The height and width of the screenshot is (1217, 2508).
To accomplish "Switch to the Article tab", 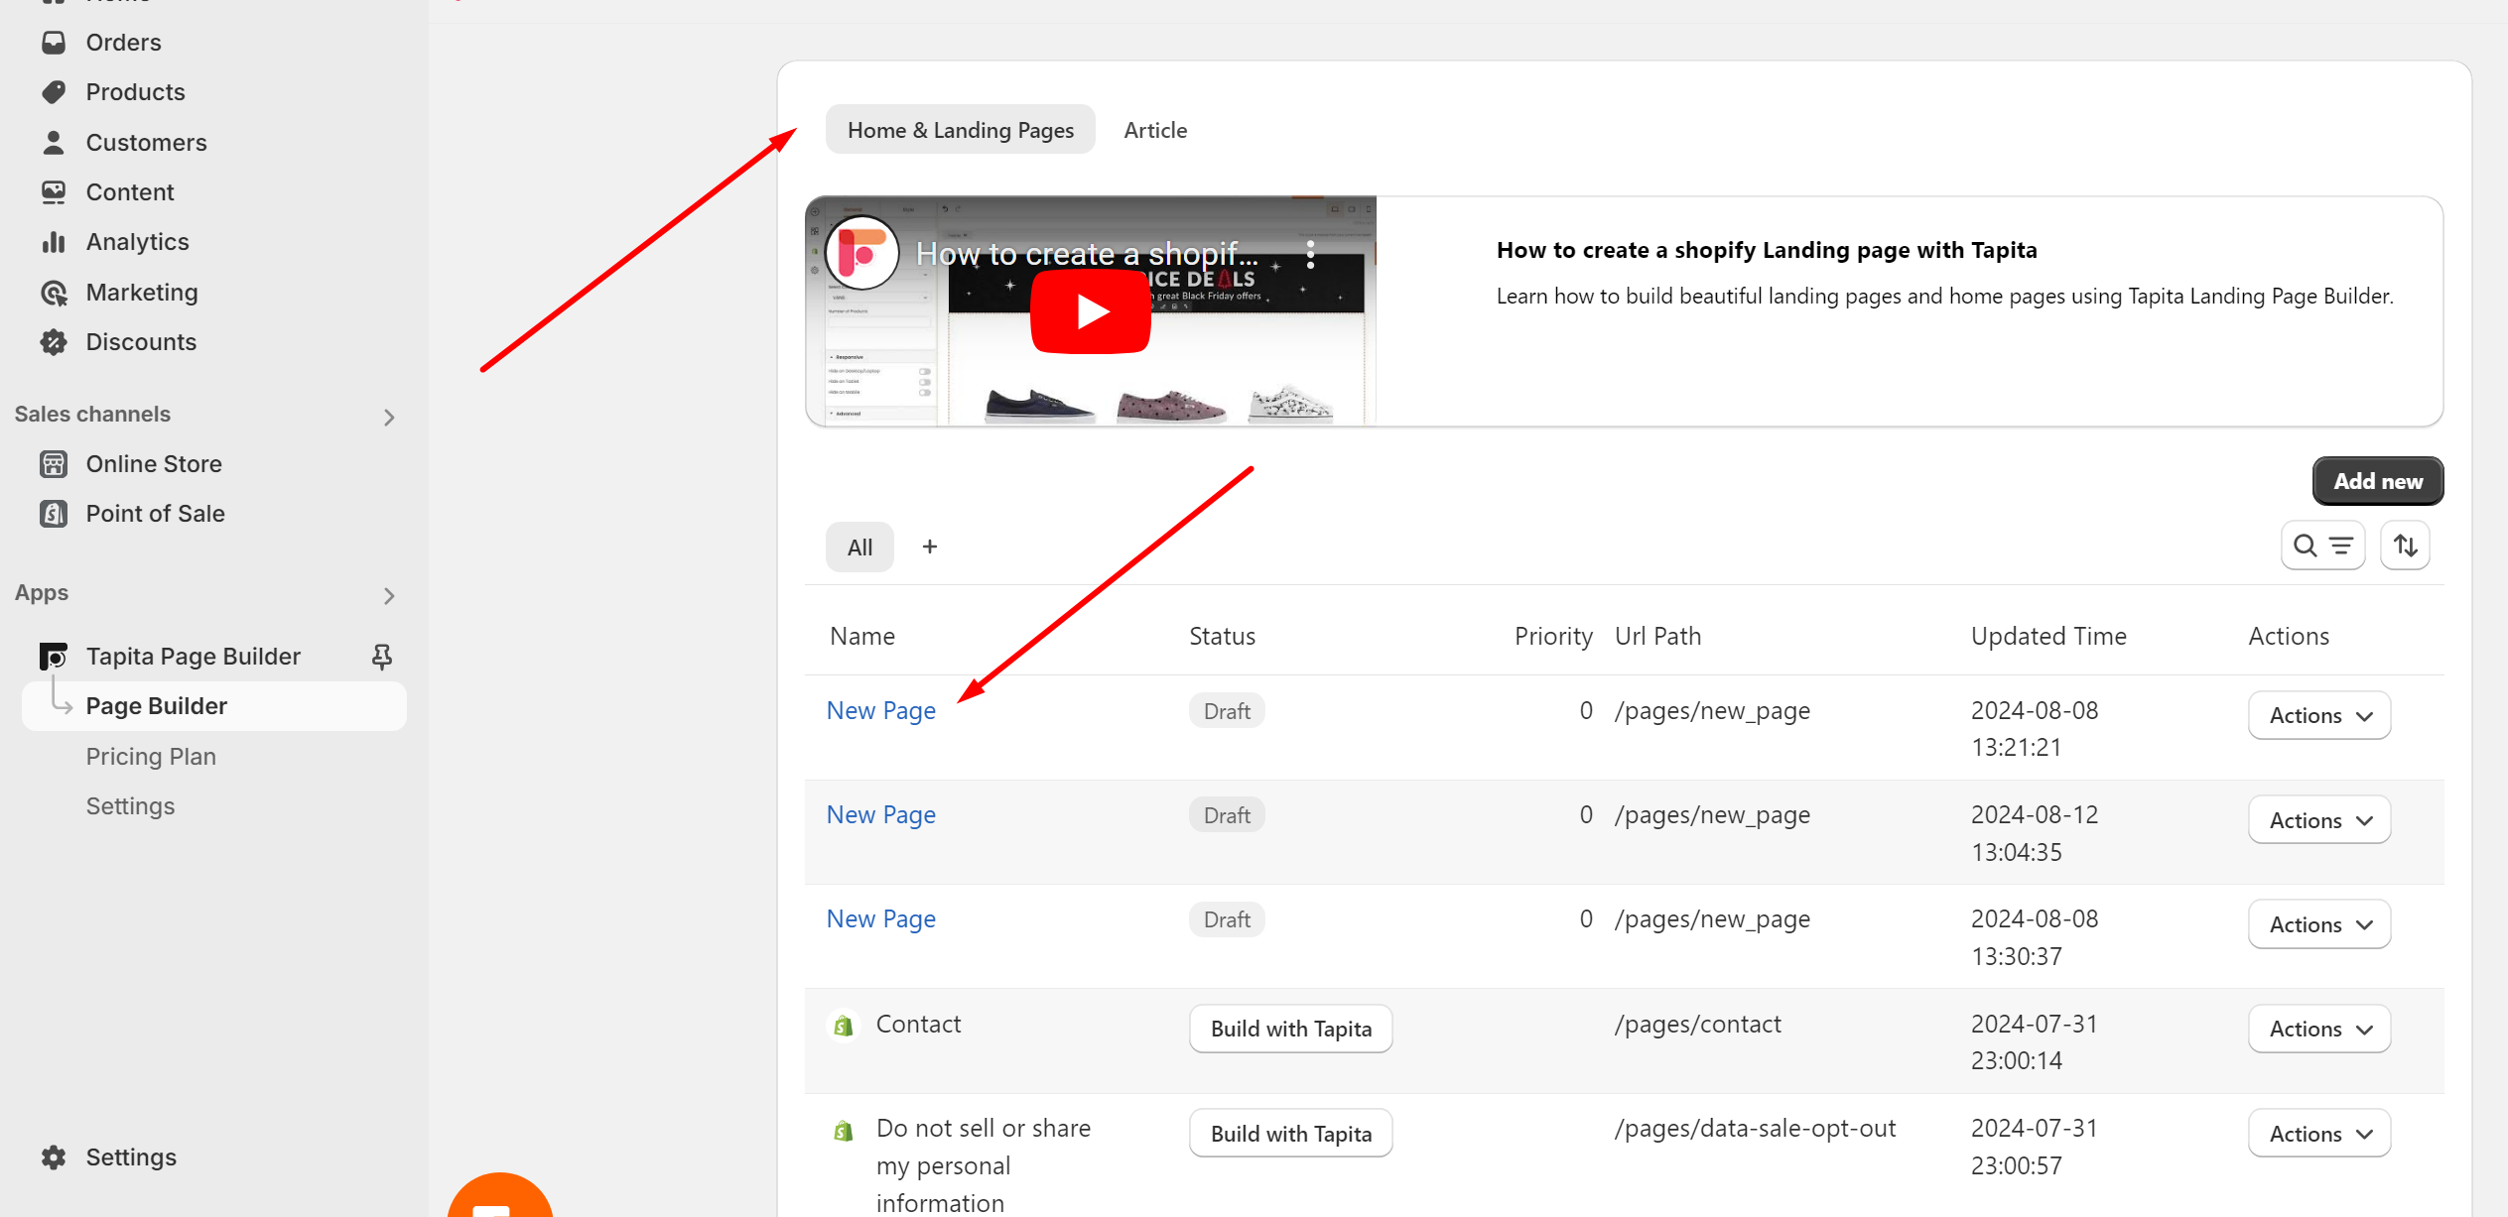I will [x=1154, y=130].
